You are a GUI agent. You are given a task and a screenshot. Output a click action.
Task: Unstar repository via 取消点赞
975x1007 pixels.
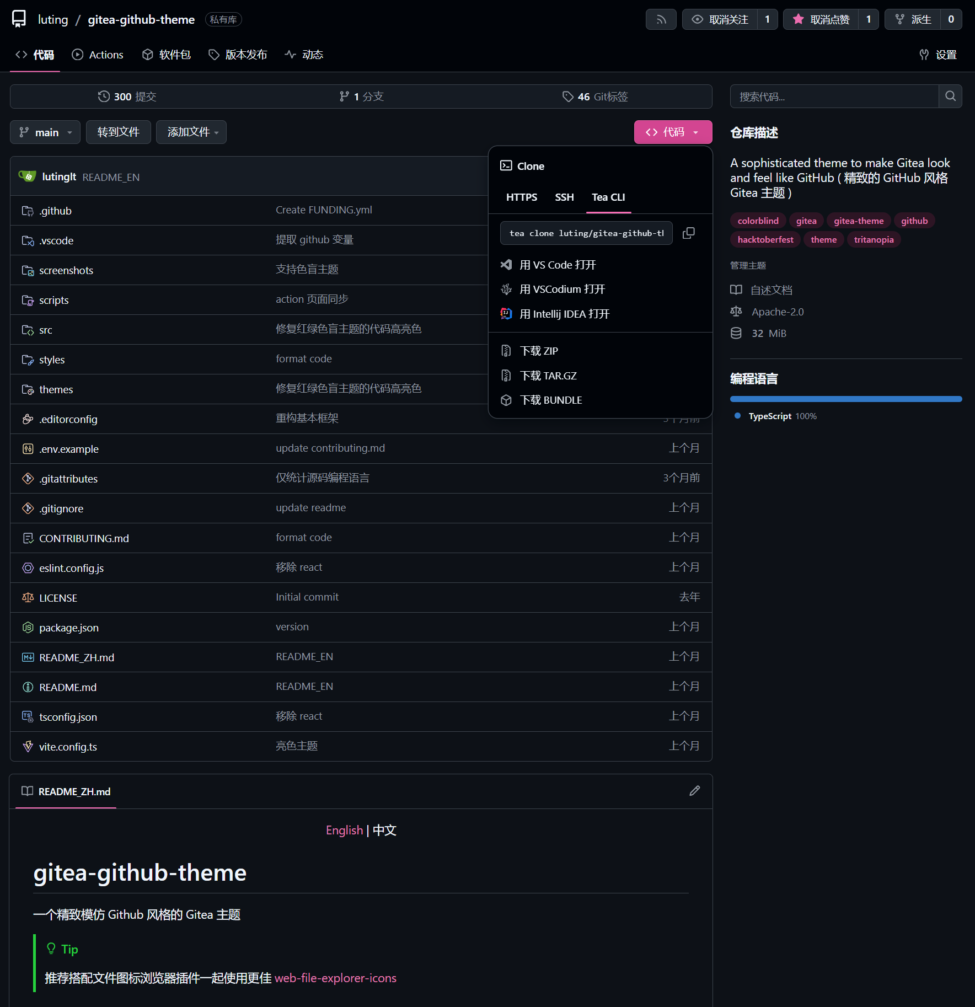pyautogui.click(x=821, y=19)
